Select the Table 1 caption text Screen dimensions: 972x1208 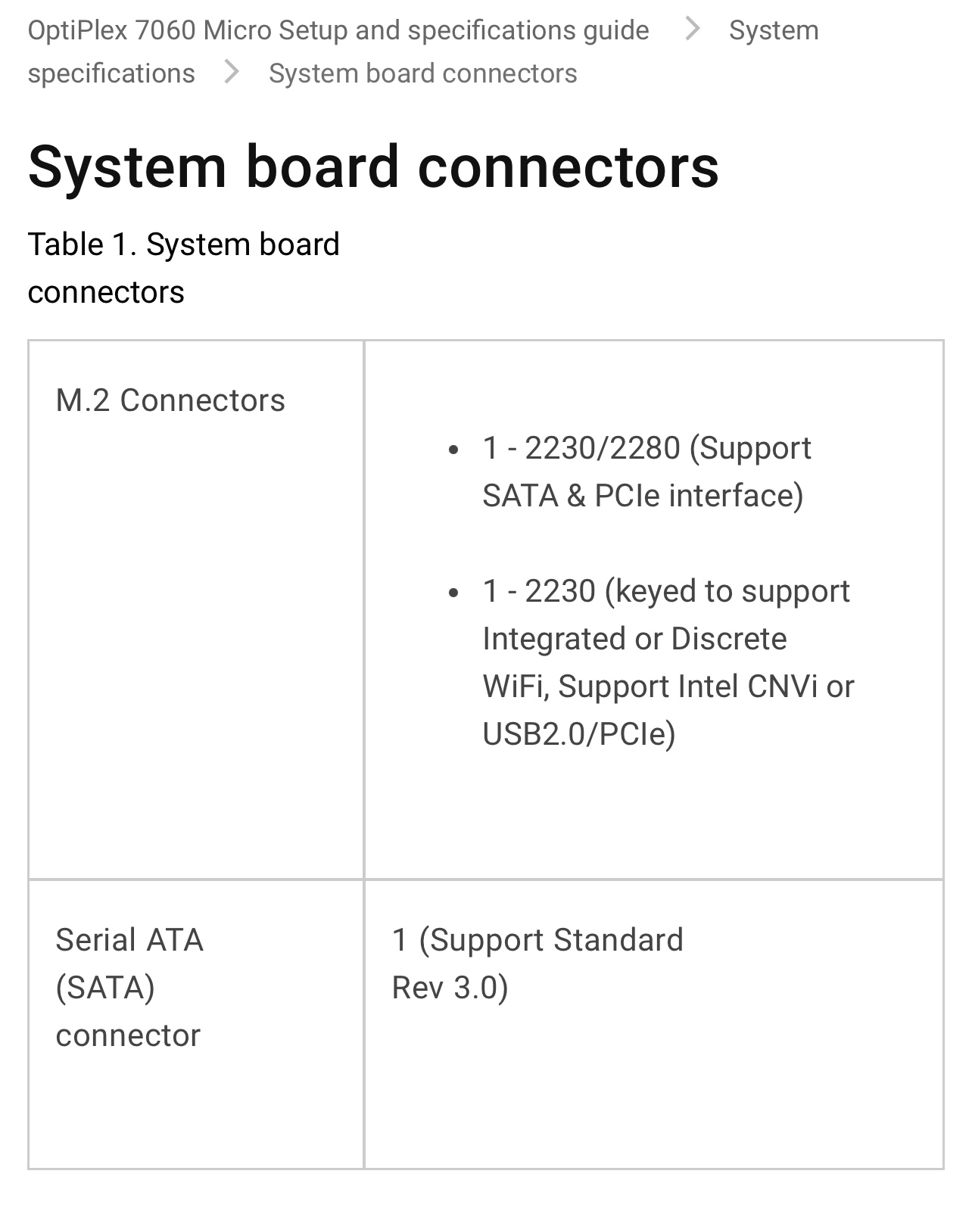183,268
